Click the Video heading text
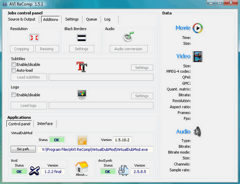 (x=183, y=56)
